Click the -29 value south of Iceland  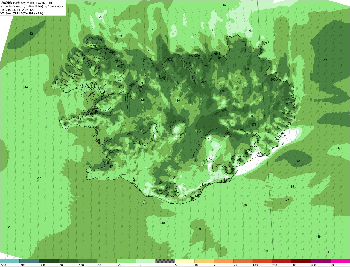click(x=199, y=229)
